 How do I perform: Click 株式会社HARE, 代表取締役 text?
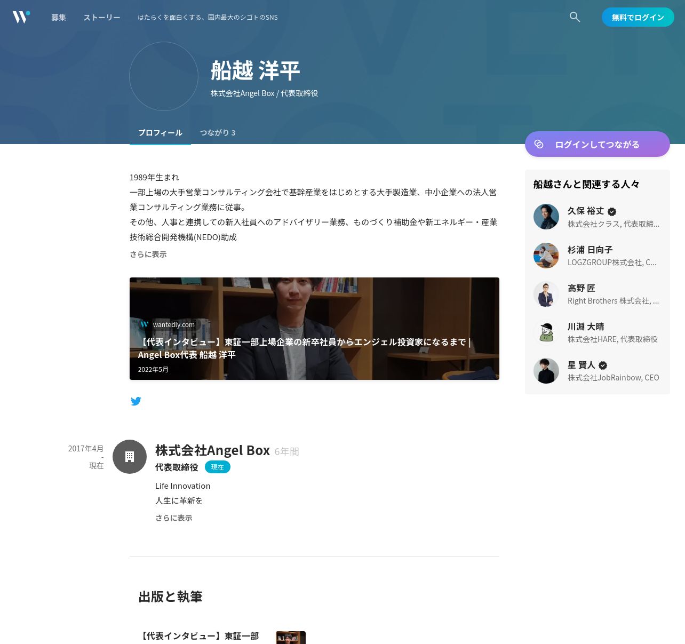[612, 339]
